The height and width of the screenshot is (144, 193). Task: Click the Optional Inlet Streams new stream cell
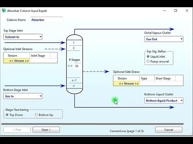tap(16, 61)
